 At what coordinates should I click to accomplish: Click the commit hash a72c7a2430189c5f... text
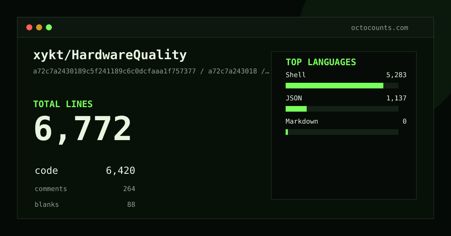pyautogui.click(x=151, y=71)
